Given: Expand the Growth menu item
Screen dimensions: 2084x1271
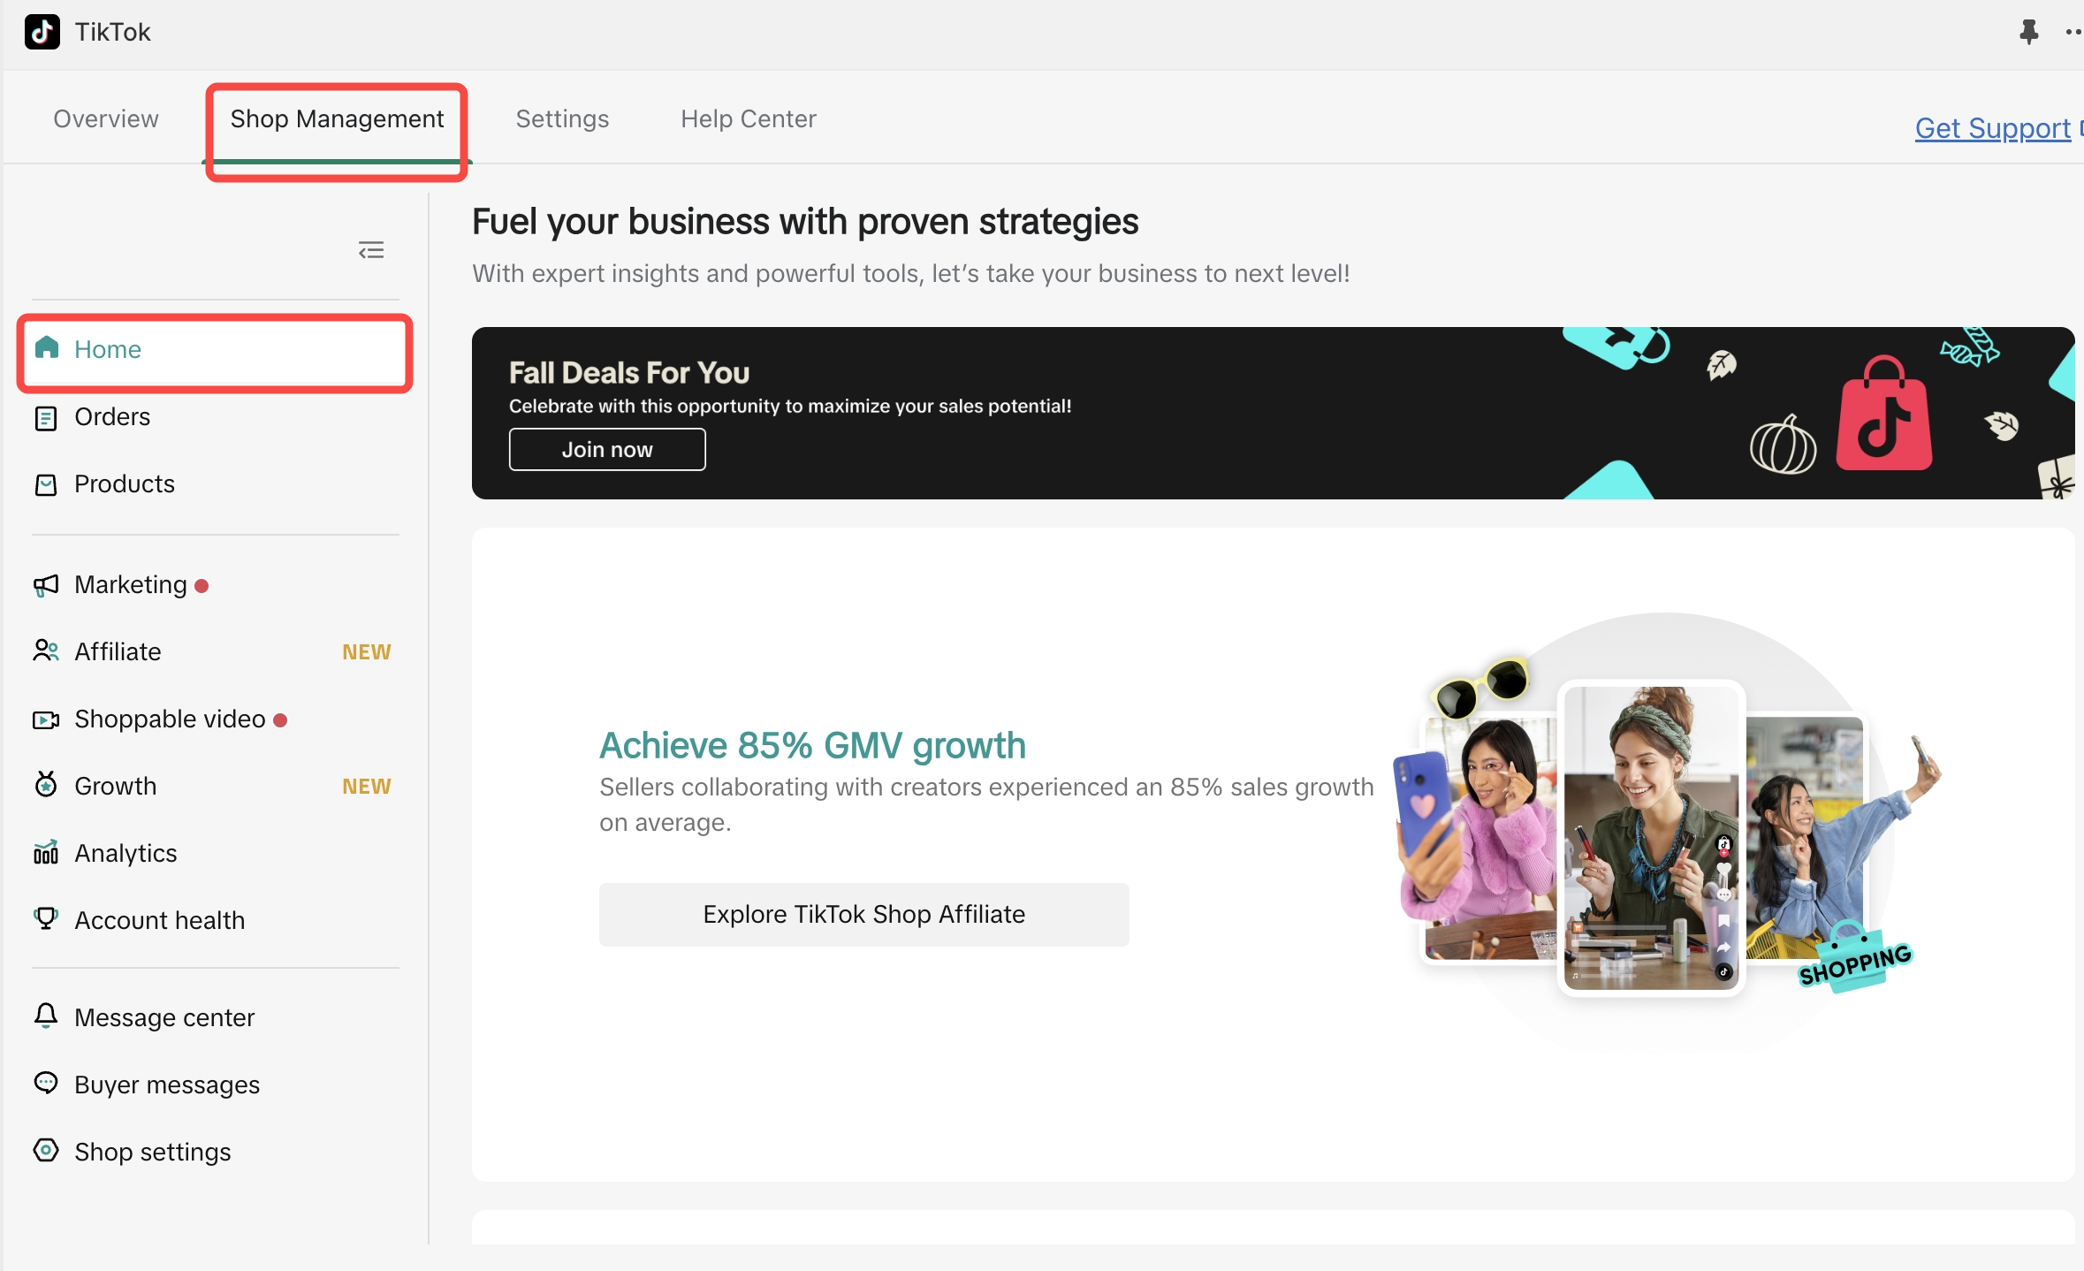Looking at the screenshot, I should tap(115, 786).
